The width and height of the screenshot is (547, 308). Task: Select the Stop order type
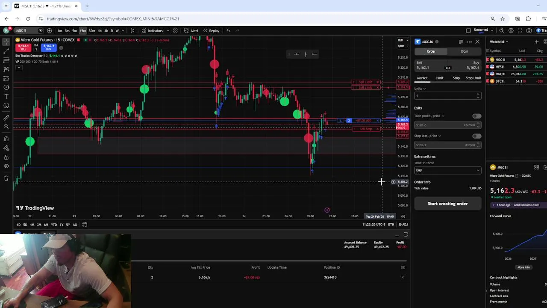click(456, 78)
